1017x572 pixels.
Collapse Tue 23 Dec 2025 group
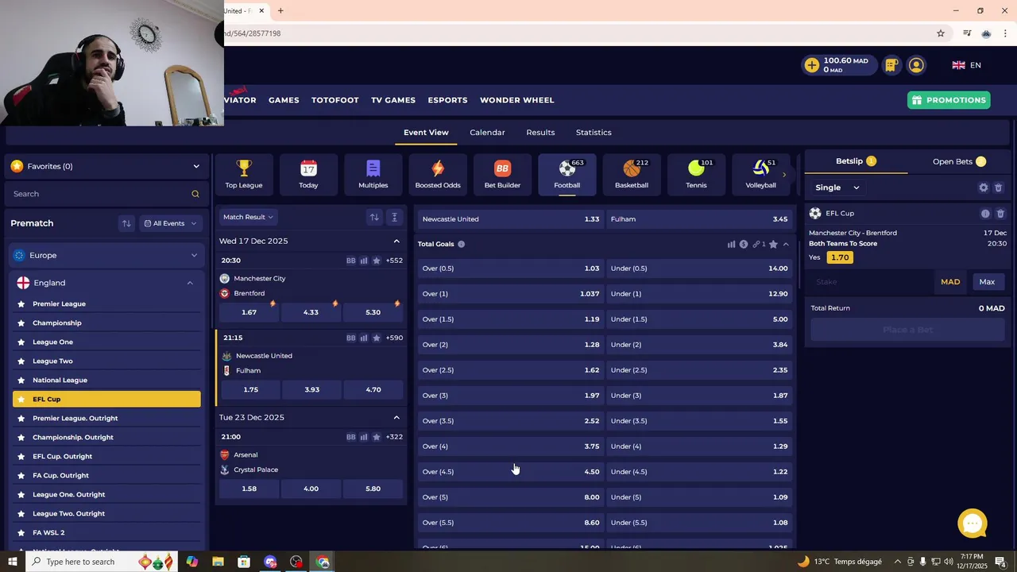396,417
